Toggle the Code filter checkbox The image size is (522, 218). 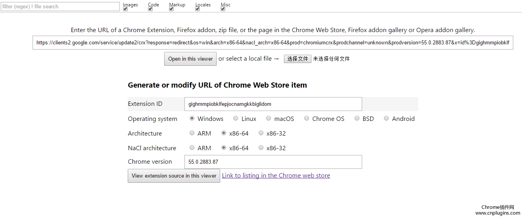[x=150, y=9]
